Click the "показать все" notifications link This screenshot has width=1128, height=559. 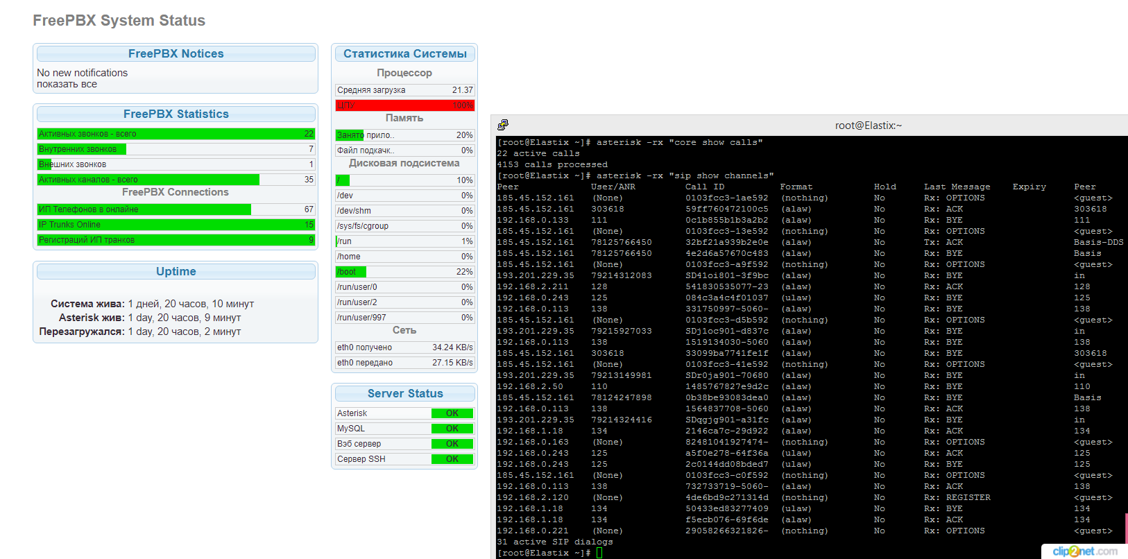pyautogui.click(x=67, y=84)
